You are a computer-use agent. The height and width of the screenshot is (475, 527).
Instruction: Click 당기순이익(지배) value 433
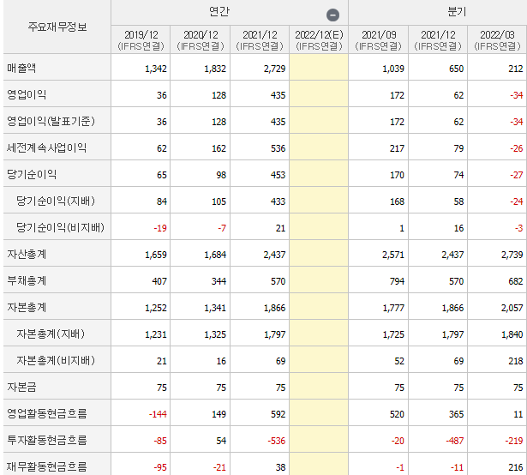pyautogui.click(x=278, y=201)
